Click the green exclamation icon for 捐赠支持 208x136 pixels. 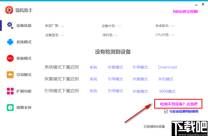point(10,108)
